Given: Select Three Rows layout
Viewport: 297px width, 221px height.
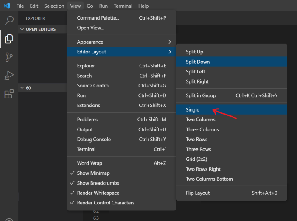Looking at the screenshot, I should point(232,149).
